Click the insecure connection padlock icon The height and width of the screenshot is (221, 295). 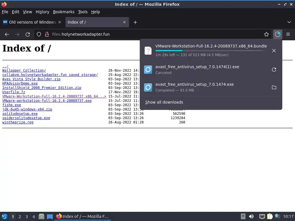47,35
